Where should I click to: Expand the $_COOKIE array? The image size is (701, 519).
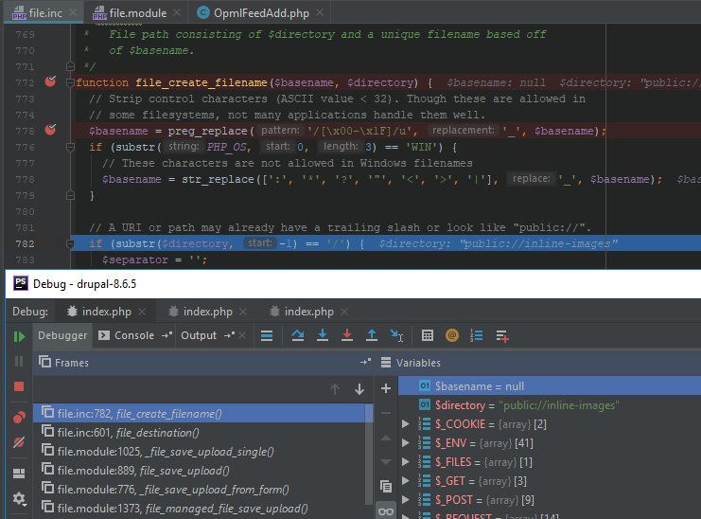click(406, 423)
